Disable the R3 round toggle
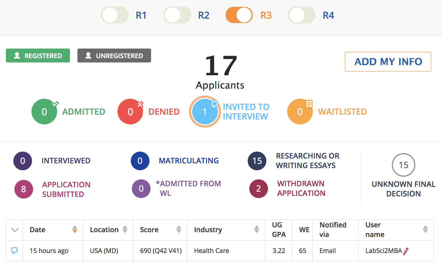442x277 pixels. [x=239, y=15]
